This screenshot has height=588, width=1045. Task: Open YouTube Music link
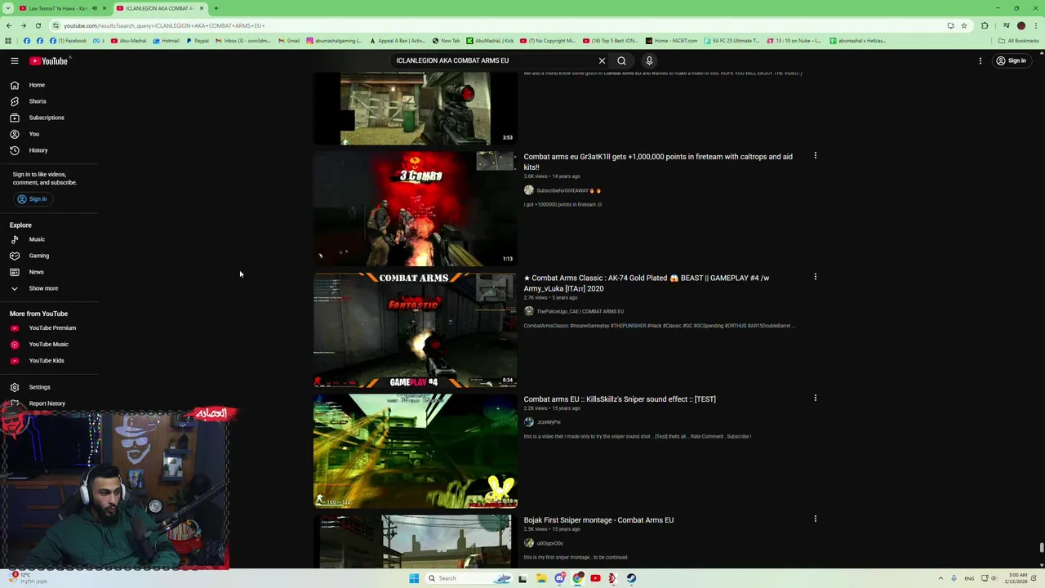(49, 344)
